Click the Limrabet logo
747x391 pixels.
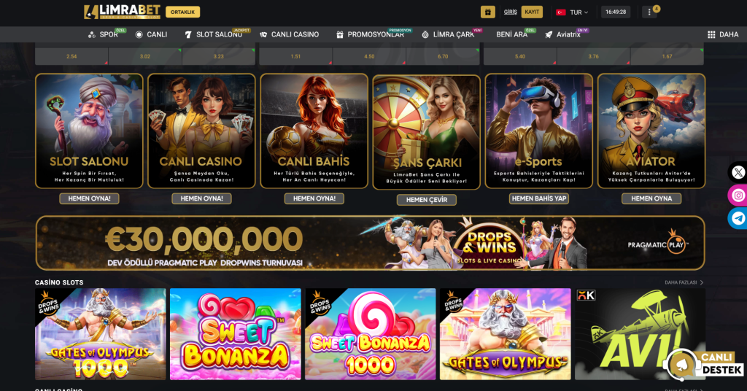(x=122, y=12)
